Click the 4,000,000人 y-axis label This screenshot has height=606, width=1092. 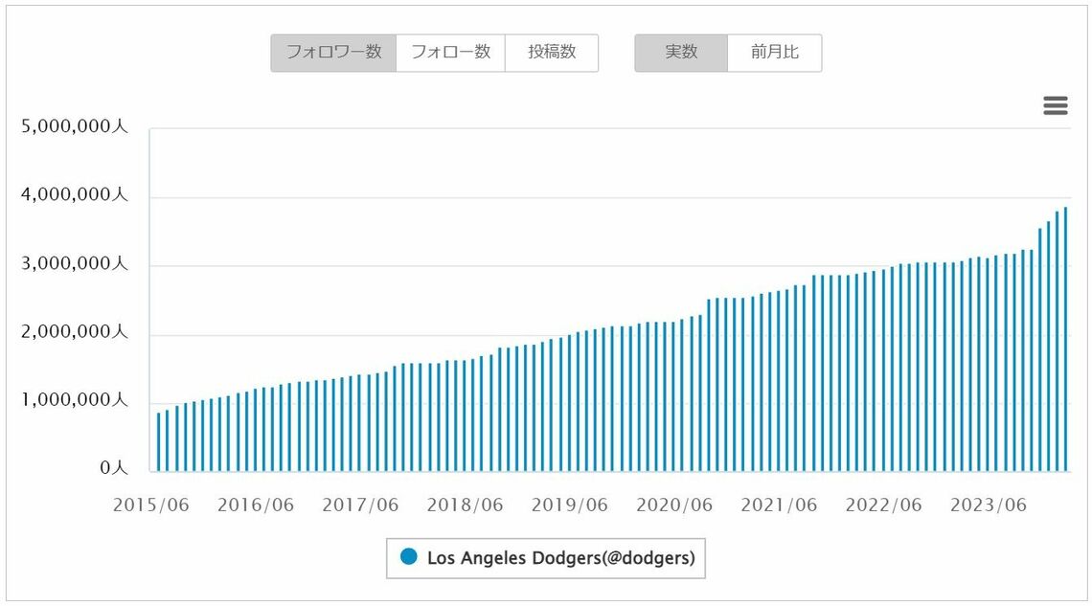coord(76,194)
